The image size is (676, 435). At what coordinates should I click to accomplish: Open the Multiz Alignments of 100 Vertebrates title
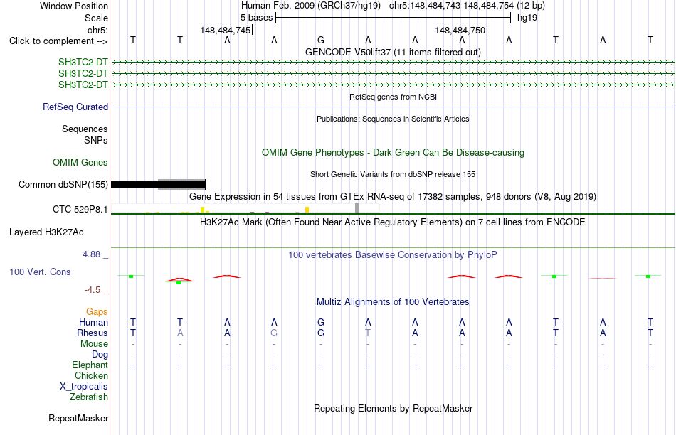coord(393,302)
